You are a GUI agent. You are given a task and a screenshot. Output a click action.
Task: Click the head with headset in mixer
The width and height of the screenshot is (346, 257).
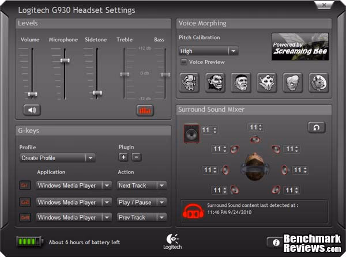(255, 167)
